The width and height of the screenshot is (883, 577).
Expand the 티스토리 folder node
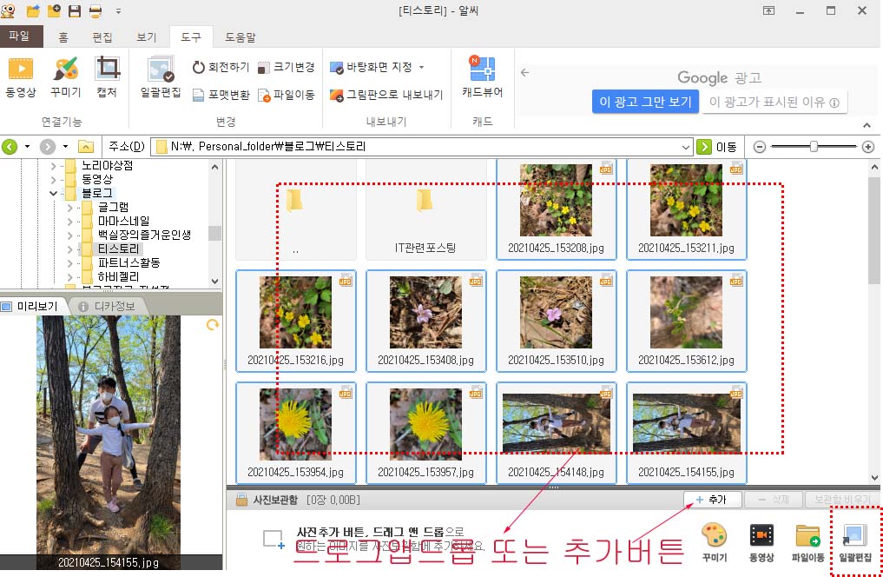click(x=69, y=249)
